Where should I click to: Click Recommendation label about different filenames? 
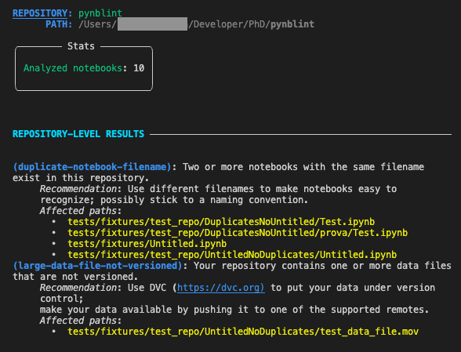[x=78, y=189]
